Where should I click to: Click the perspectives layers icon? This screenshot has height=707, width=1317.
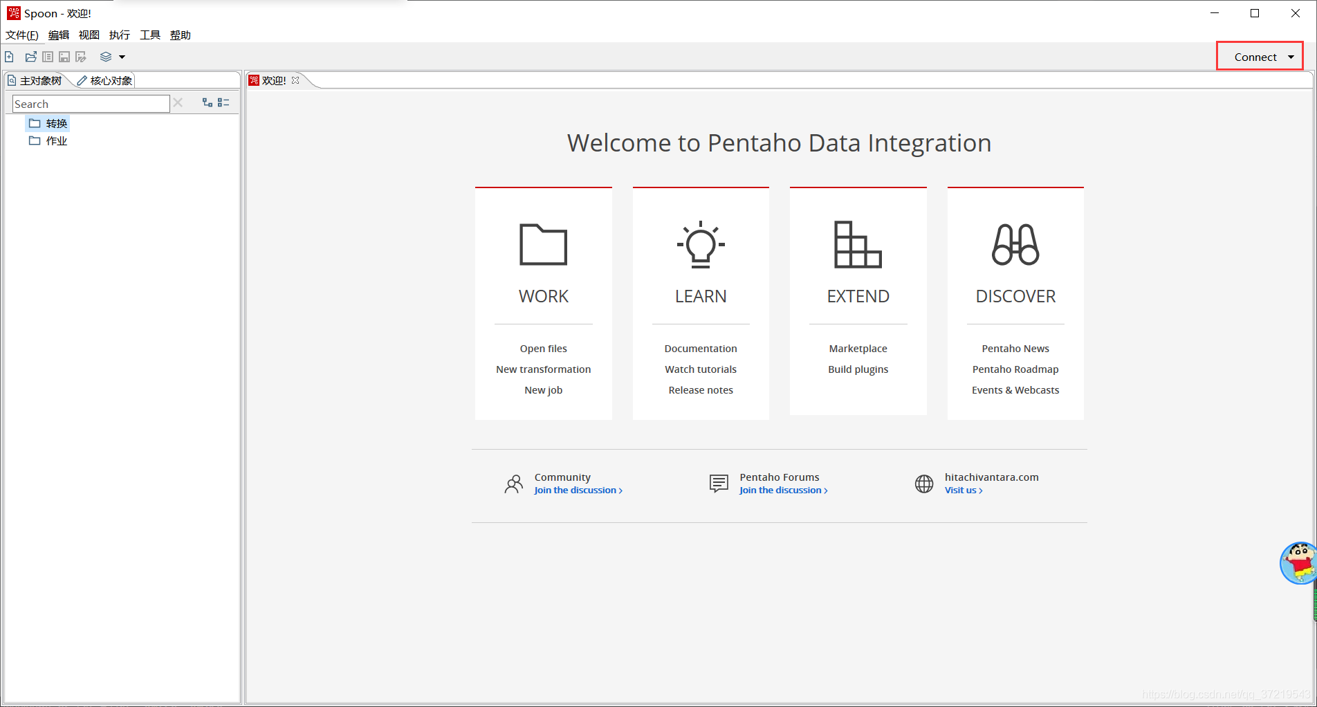(x=106, y=57)
